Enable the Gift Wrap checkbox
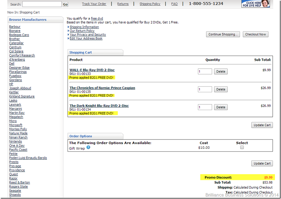This screenshot has height=199, width=281. coord(242,147)
